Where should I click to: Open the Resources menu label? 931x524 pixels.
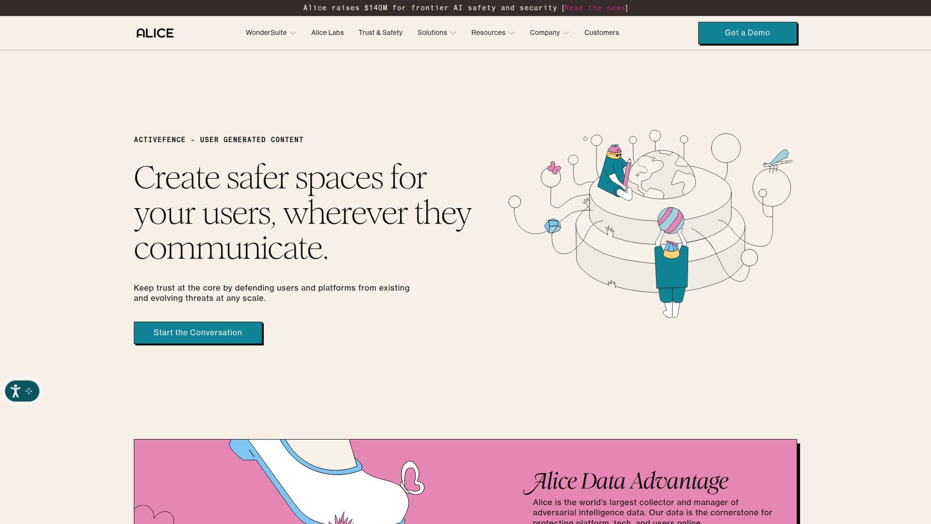click(x=488, y=33)
